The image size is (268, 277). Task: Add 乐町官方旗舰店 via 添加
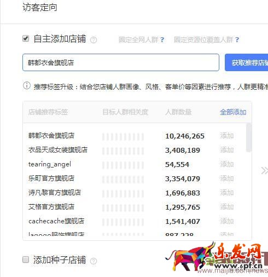227,178
